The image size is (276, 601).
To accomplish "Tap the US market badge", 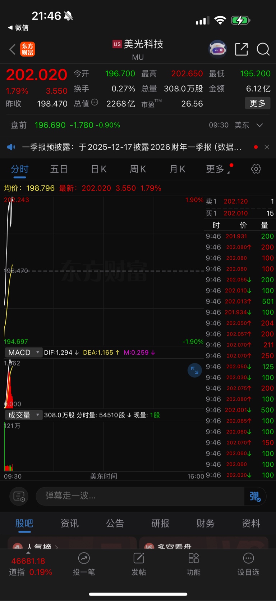I will 117,44.
